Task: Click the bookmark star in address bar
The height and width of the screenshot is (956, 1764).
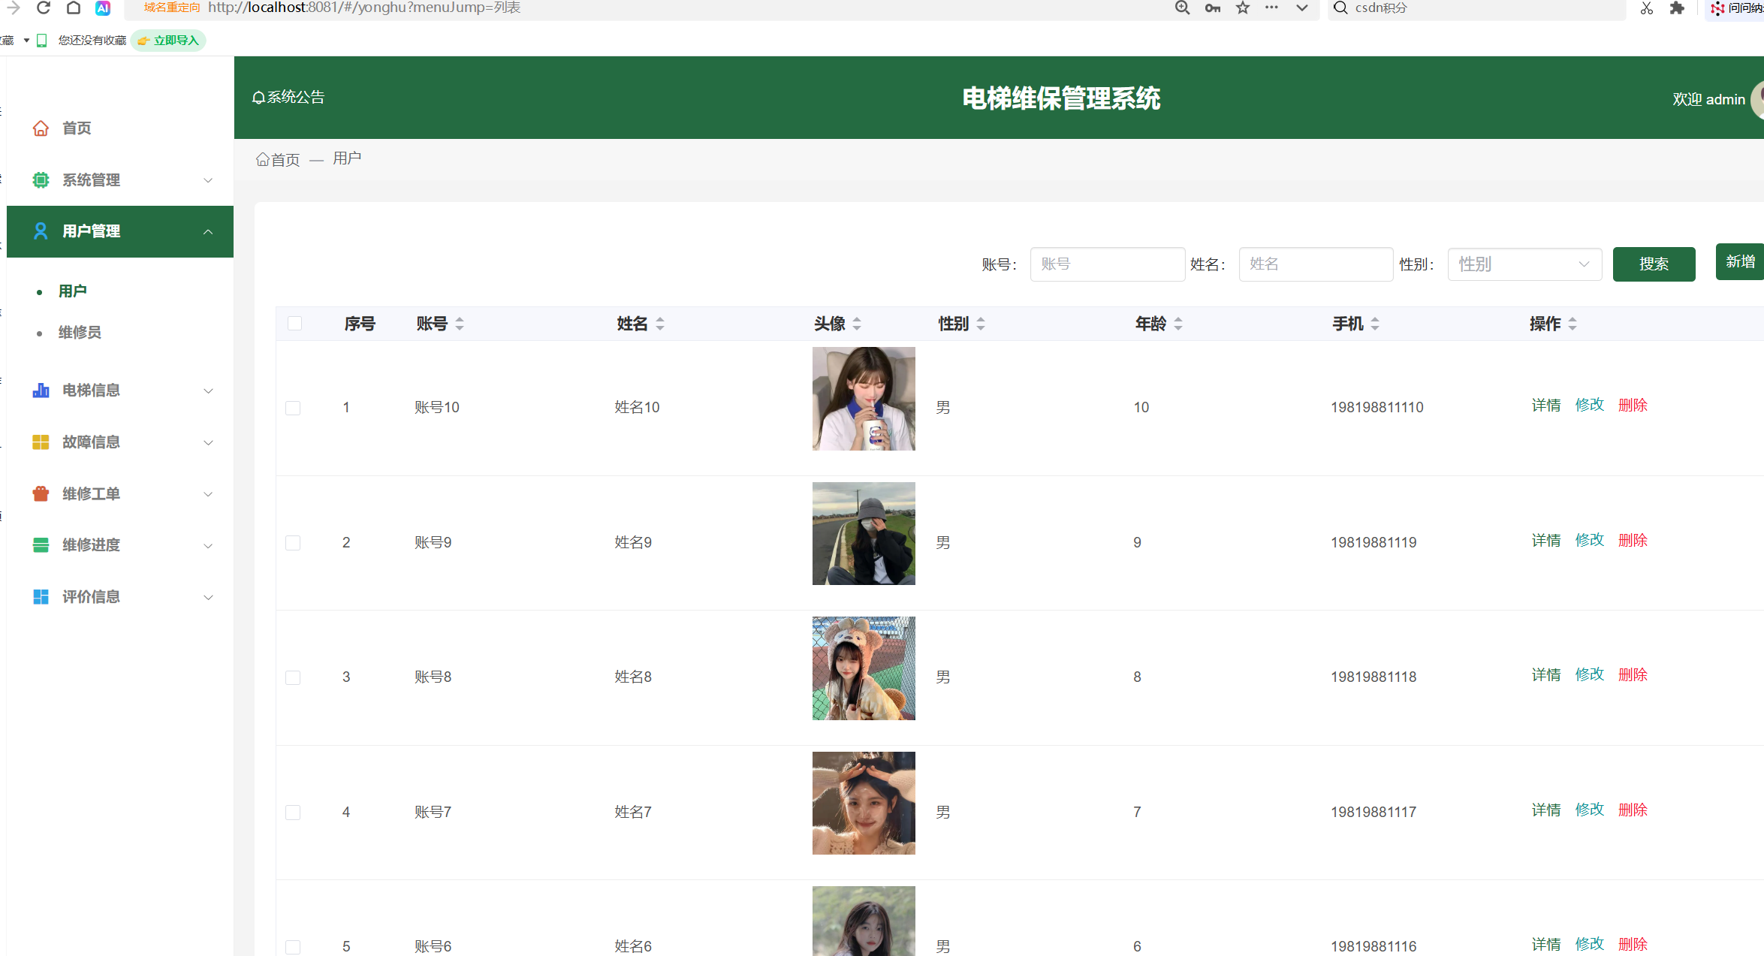Action: [x=1243, y=8]
